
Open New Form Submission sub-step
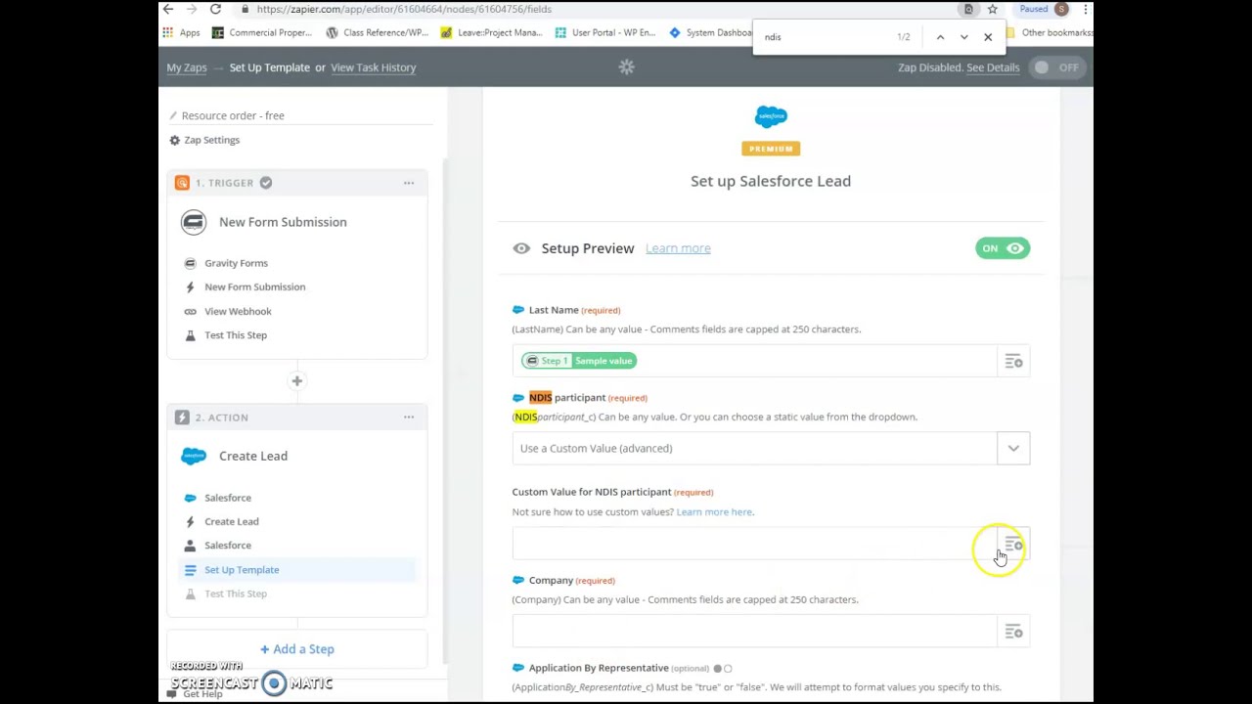pos(254,286)
